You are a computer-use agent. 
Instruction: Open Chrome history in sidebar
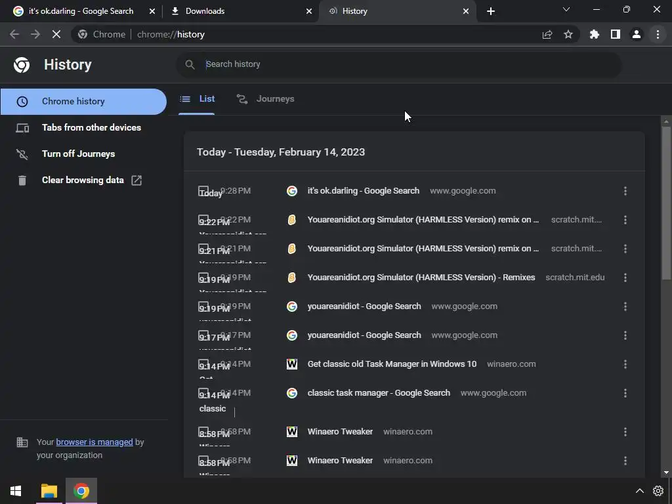[x=83, y=102]
